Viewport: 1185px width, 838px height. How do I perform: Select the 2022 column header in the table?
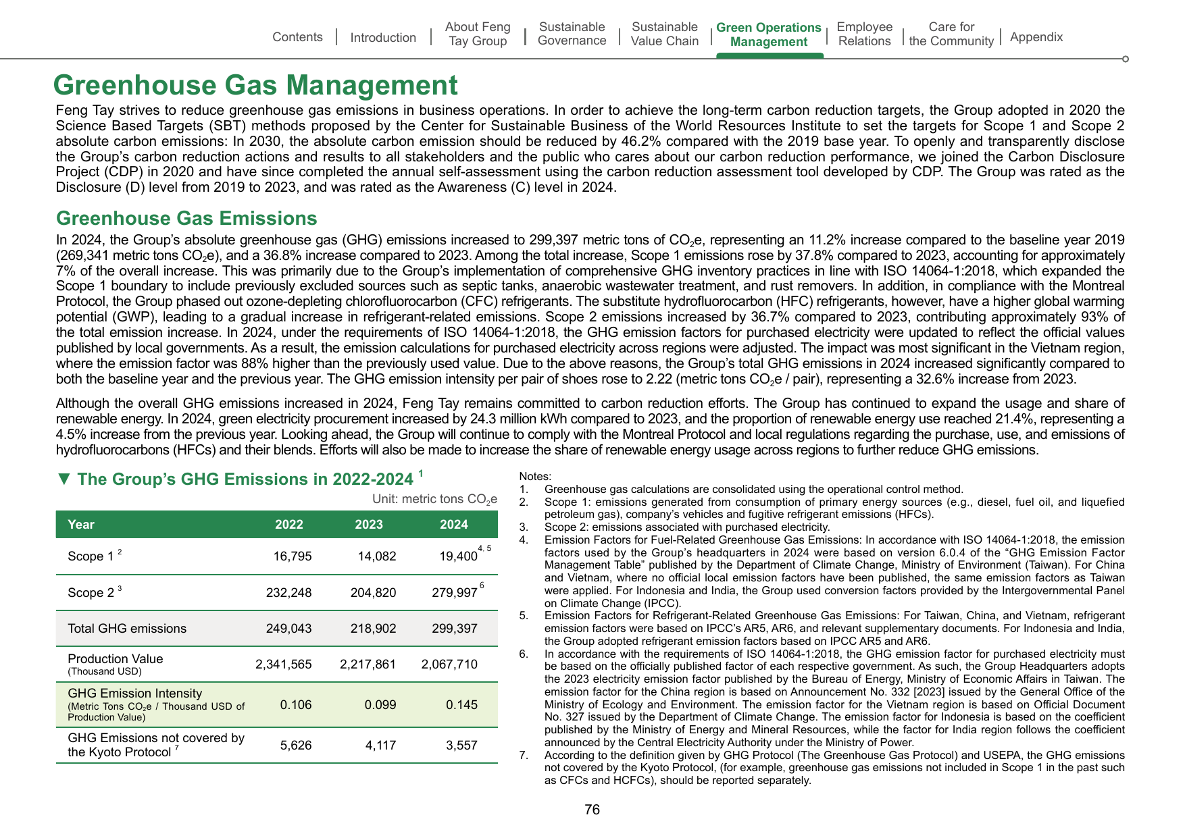(289, 525)
